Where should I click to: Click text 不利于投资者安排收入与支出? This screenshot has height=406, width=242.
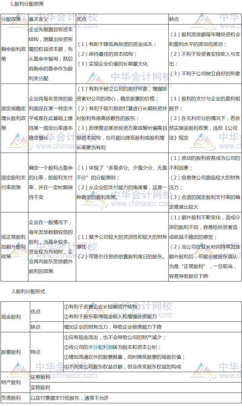click(205, 59)
